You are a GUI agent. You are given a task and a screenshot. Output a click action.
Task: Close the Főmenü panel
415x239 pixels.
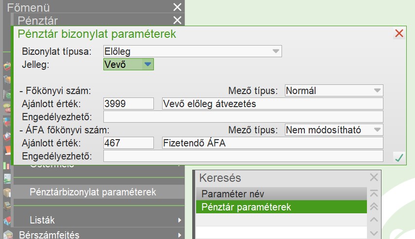point(178,7)
